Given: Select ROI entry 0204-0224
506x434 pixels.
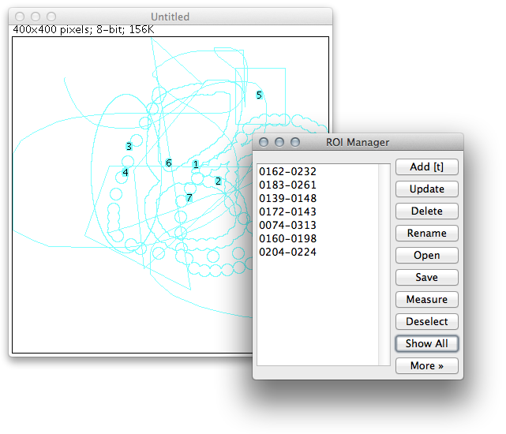Looking at the screenshot, I should coord(317,252).
